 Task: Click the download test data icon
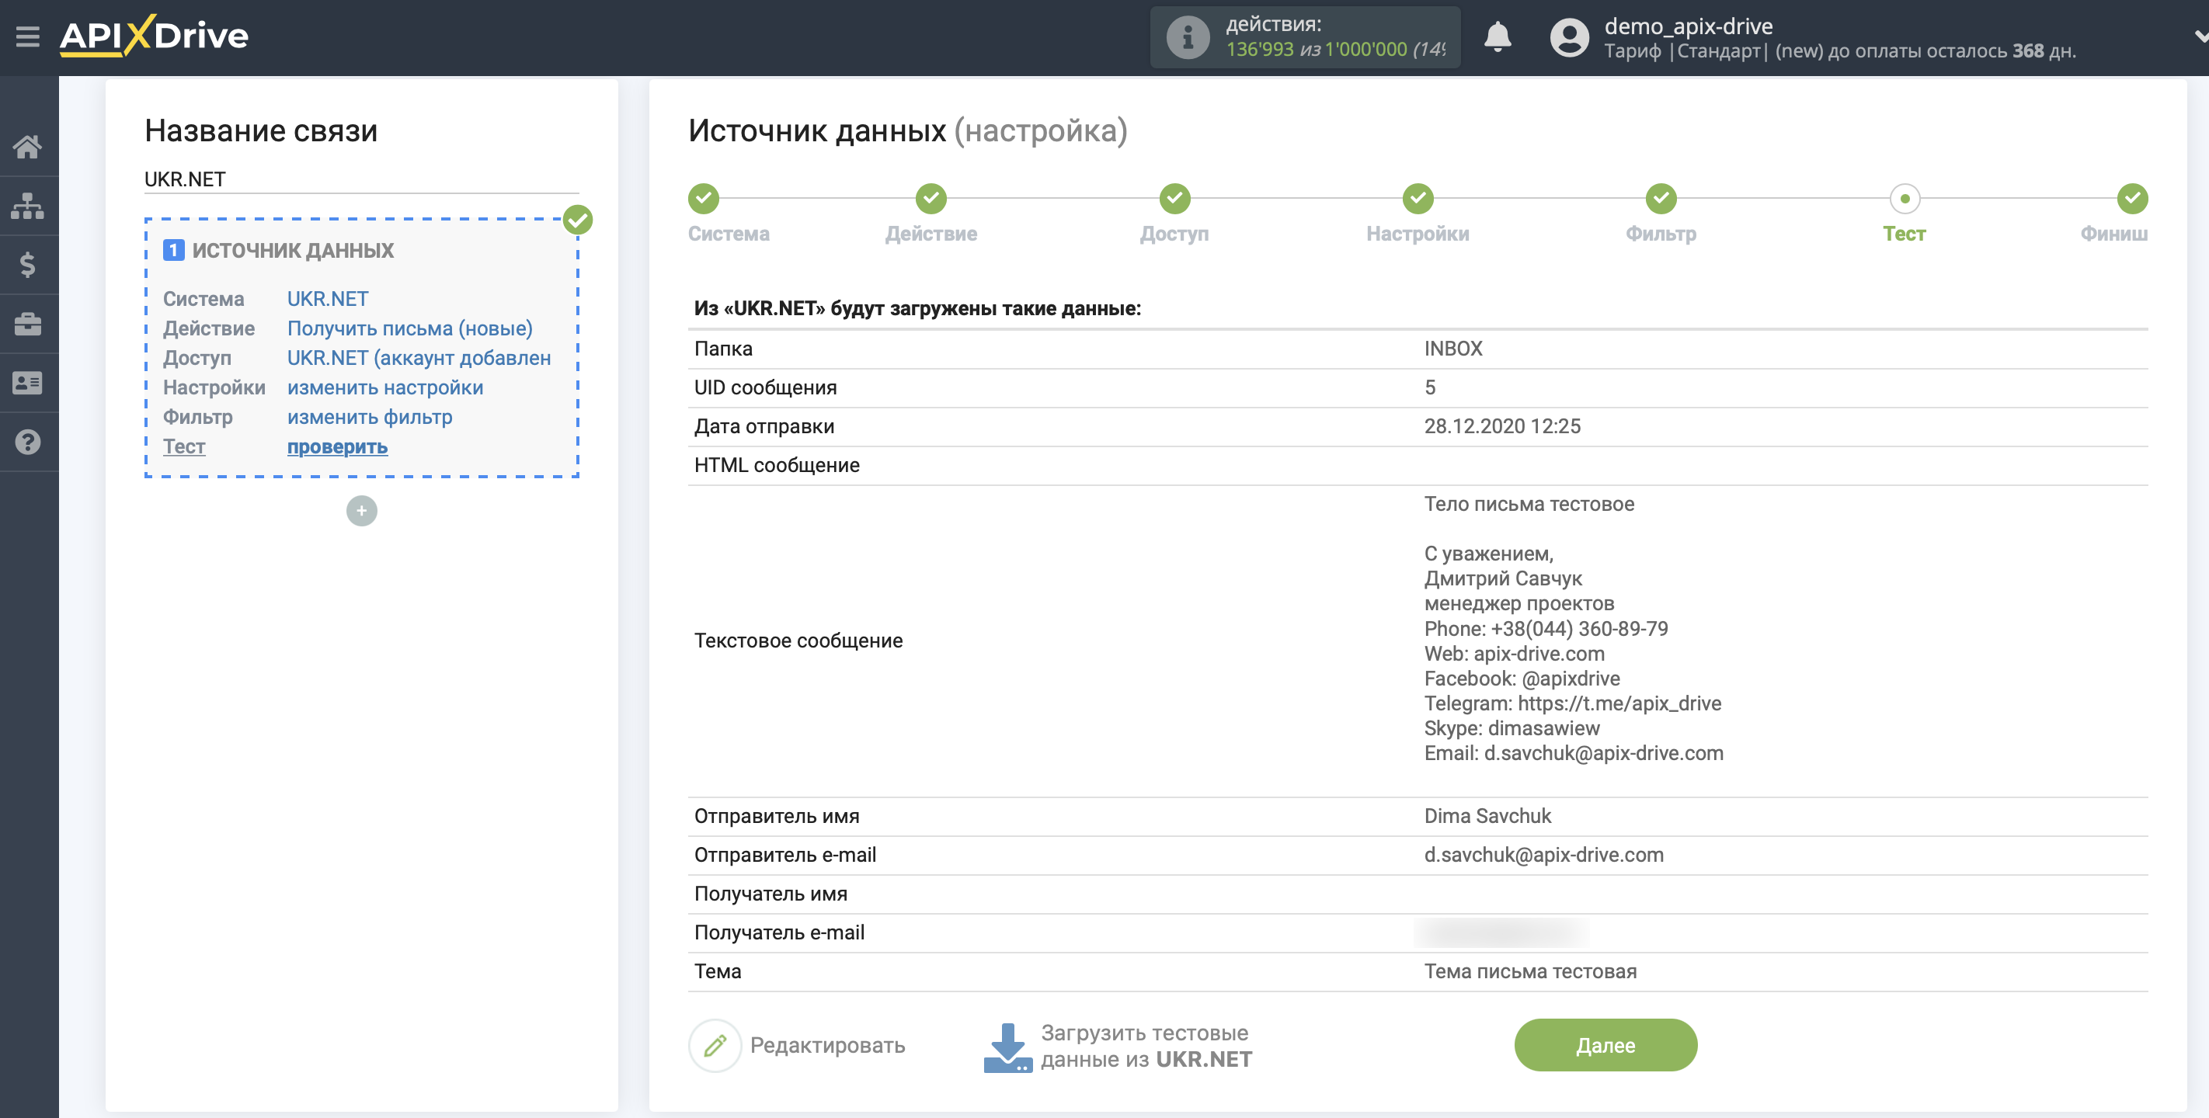(1007, 1047)
